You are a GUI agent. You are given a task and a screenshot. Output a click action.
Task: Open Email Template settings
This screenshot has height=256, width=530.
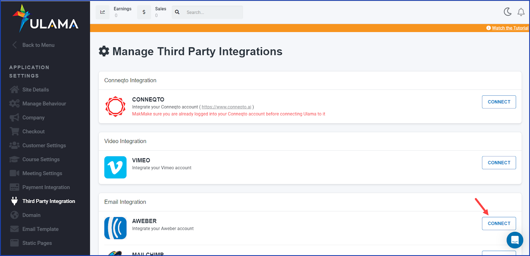pos(40,229)
